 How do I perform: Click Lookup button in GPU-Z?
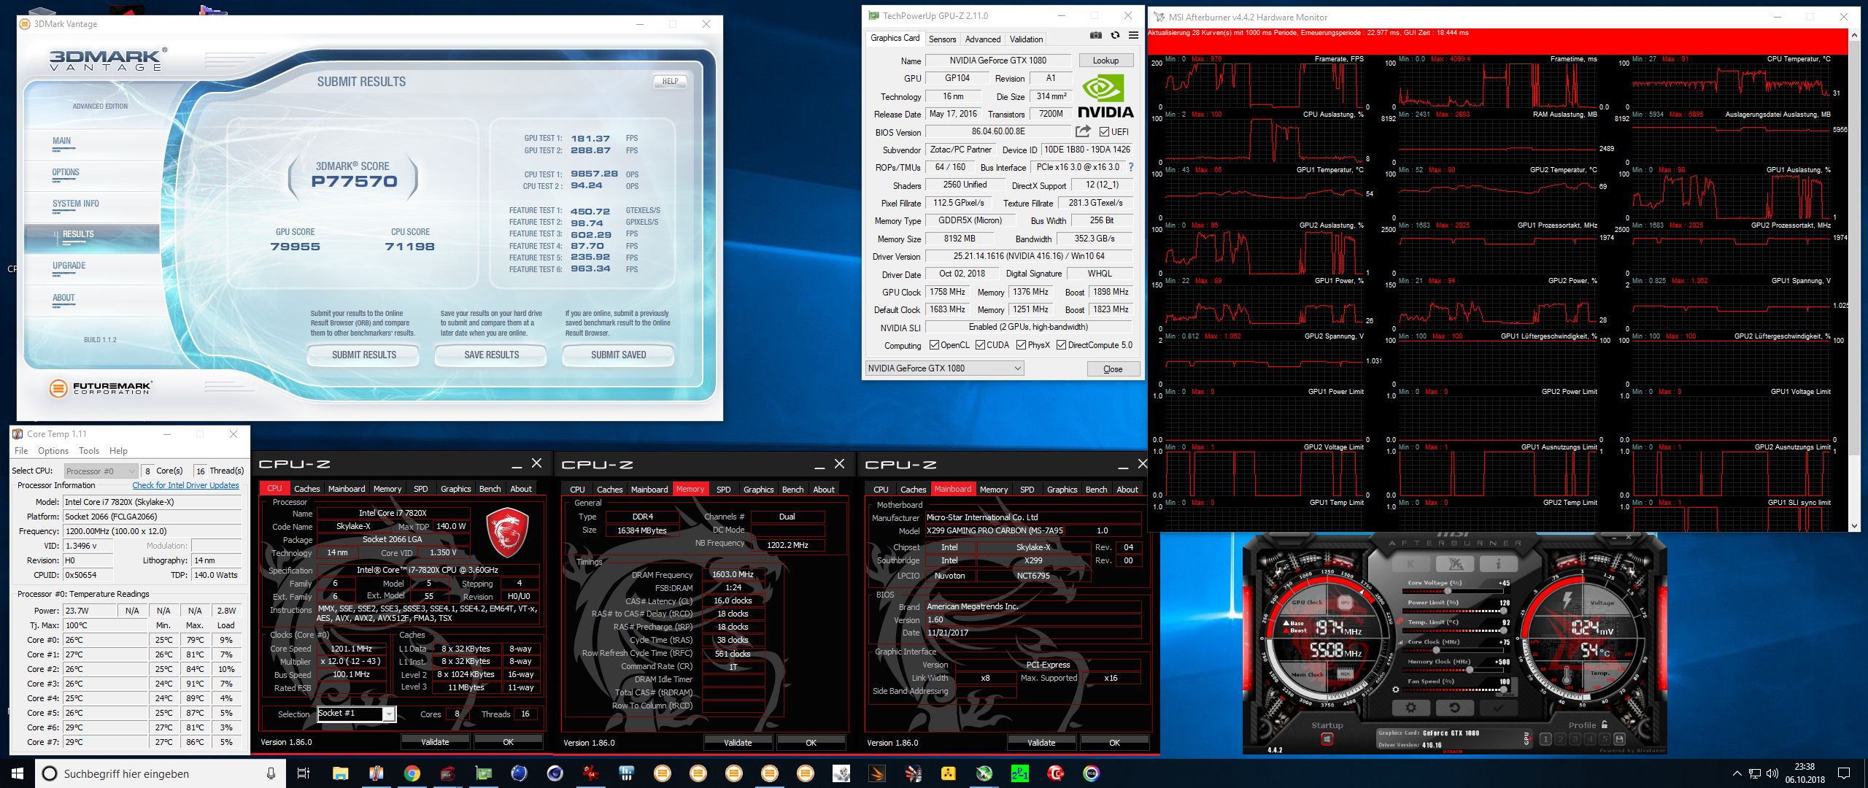1105,61
